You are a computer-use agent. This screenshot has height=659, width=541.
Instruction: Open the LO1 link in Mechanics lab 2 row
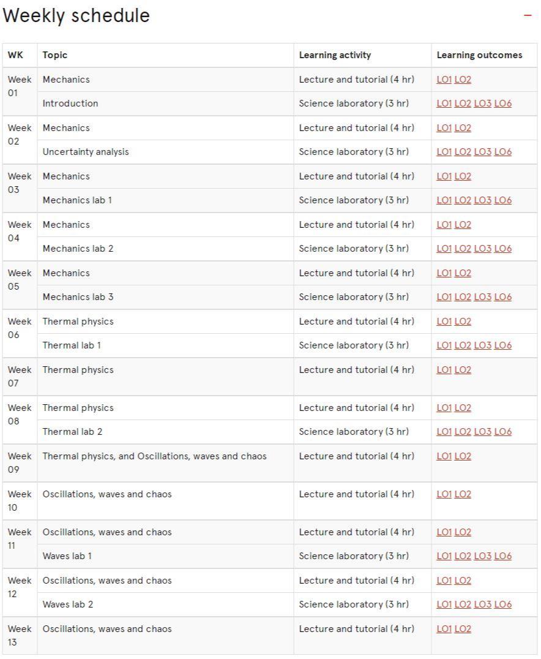[x=444, y=249]
